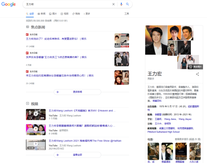This screenshot has height=163, width=207.
Task: Open video link 天地龍鱗 官方MV
Action: pyautogui.click(x=82, y=110)
